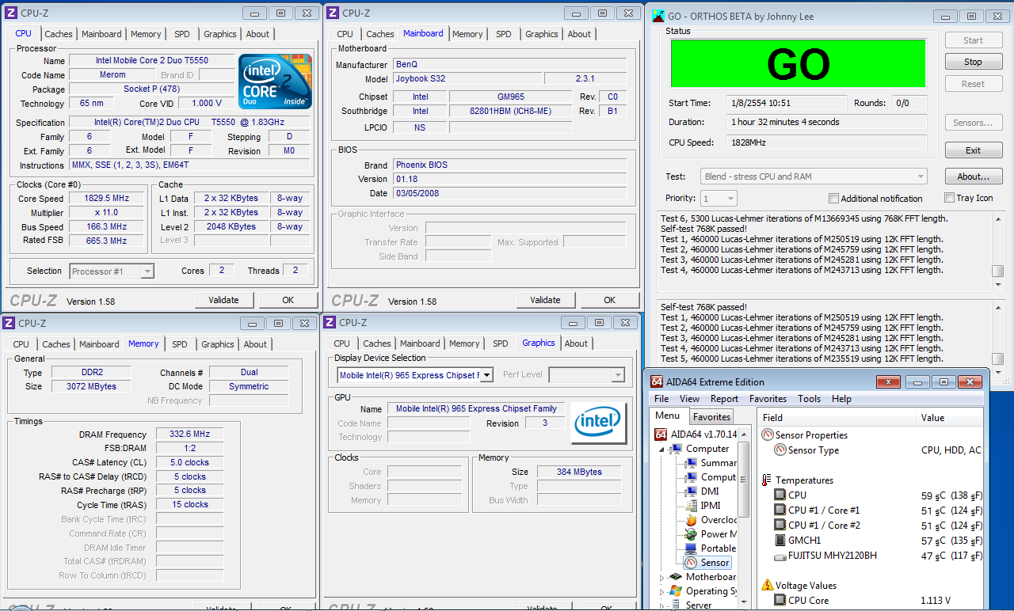Image resolution: width=1014 pixels, height=611 pixels.
Task: Click OK in the CPU-Z CPU window
Action: (x=288, y=300)
